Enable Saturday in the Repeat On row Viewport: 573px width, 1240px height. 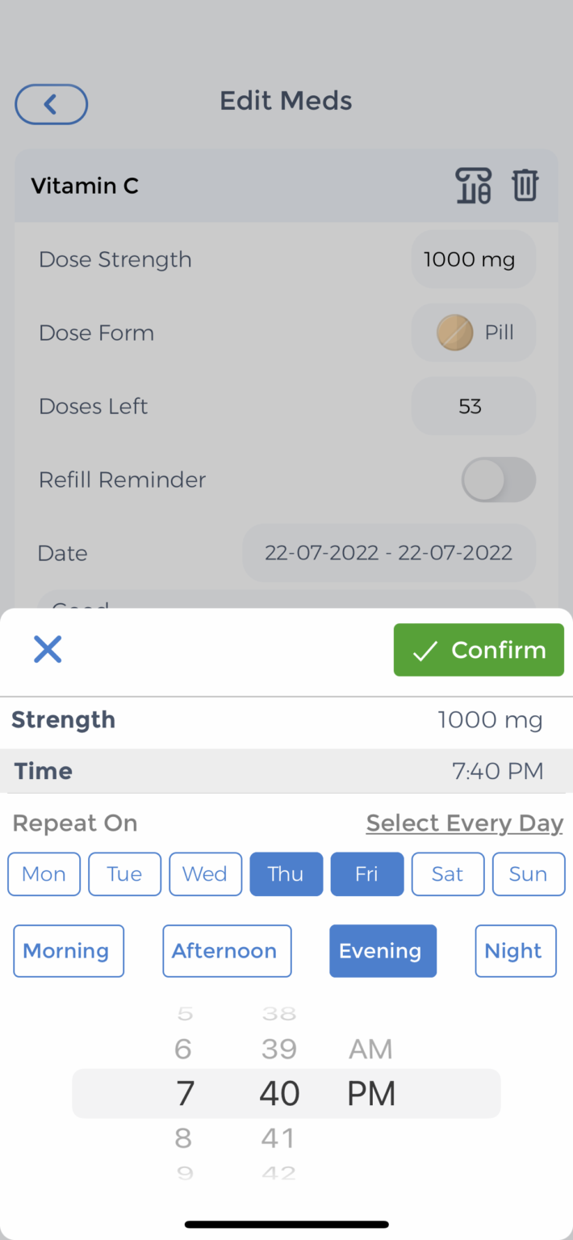tap(447, 873)
